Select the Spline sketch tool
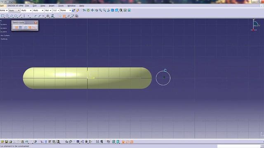Viewport: 264px width, 148px height. pos(11,16)
